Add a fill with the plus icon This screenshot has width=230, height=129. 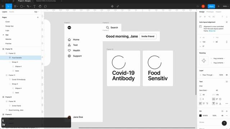[227, 111]
